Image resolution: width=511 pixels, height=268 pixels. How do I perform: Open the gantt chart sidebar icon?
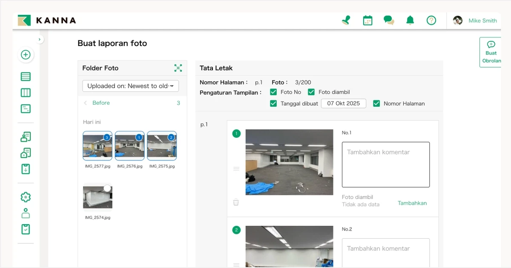tap(26, 108)
